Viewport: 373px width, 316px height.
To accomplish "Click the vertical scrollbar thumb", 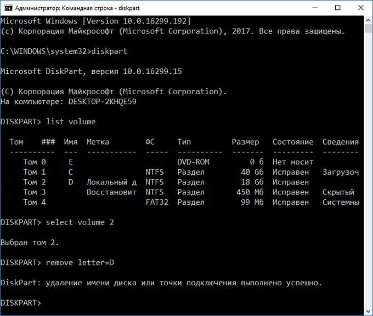I will (x=368, y=28).
